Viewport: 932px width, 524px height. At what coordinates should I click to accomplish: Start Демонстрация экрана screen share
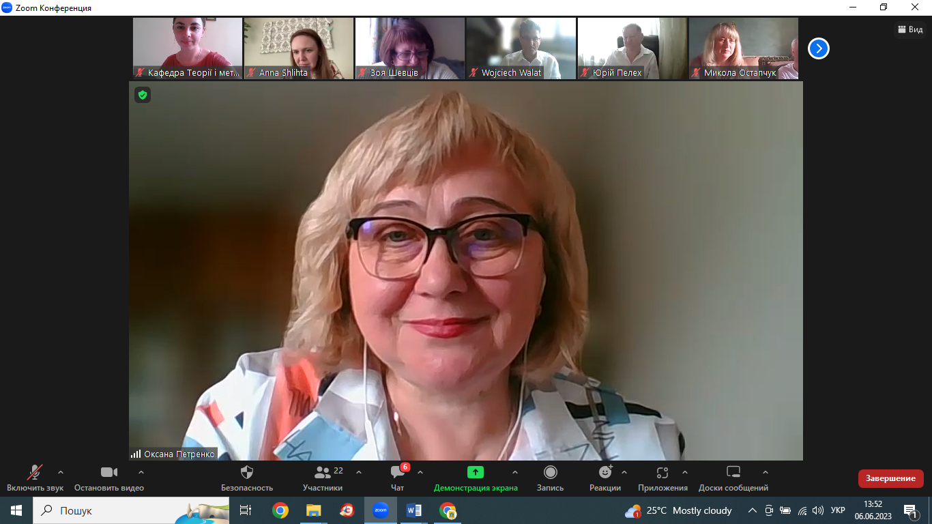pos(476,478)
